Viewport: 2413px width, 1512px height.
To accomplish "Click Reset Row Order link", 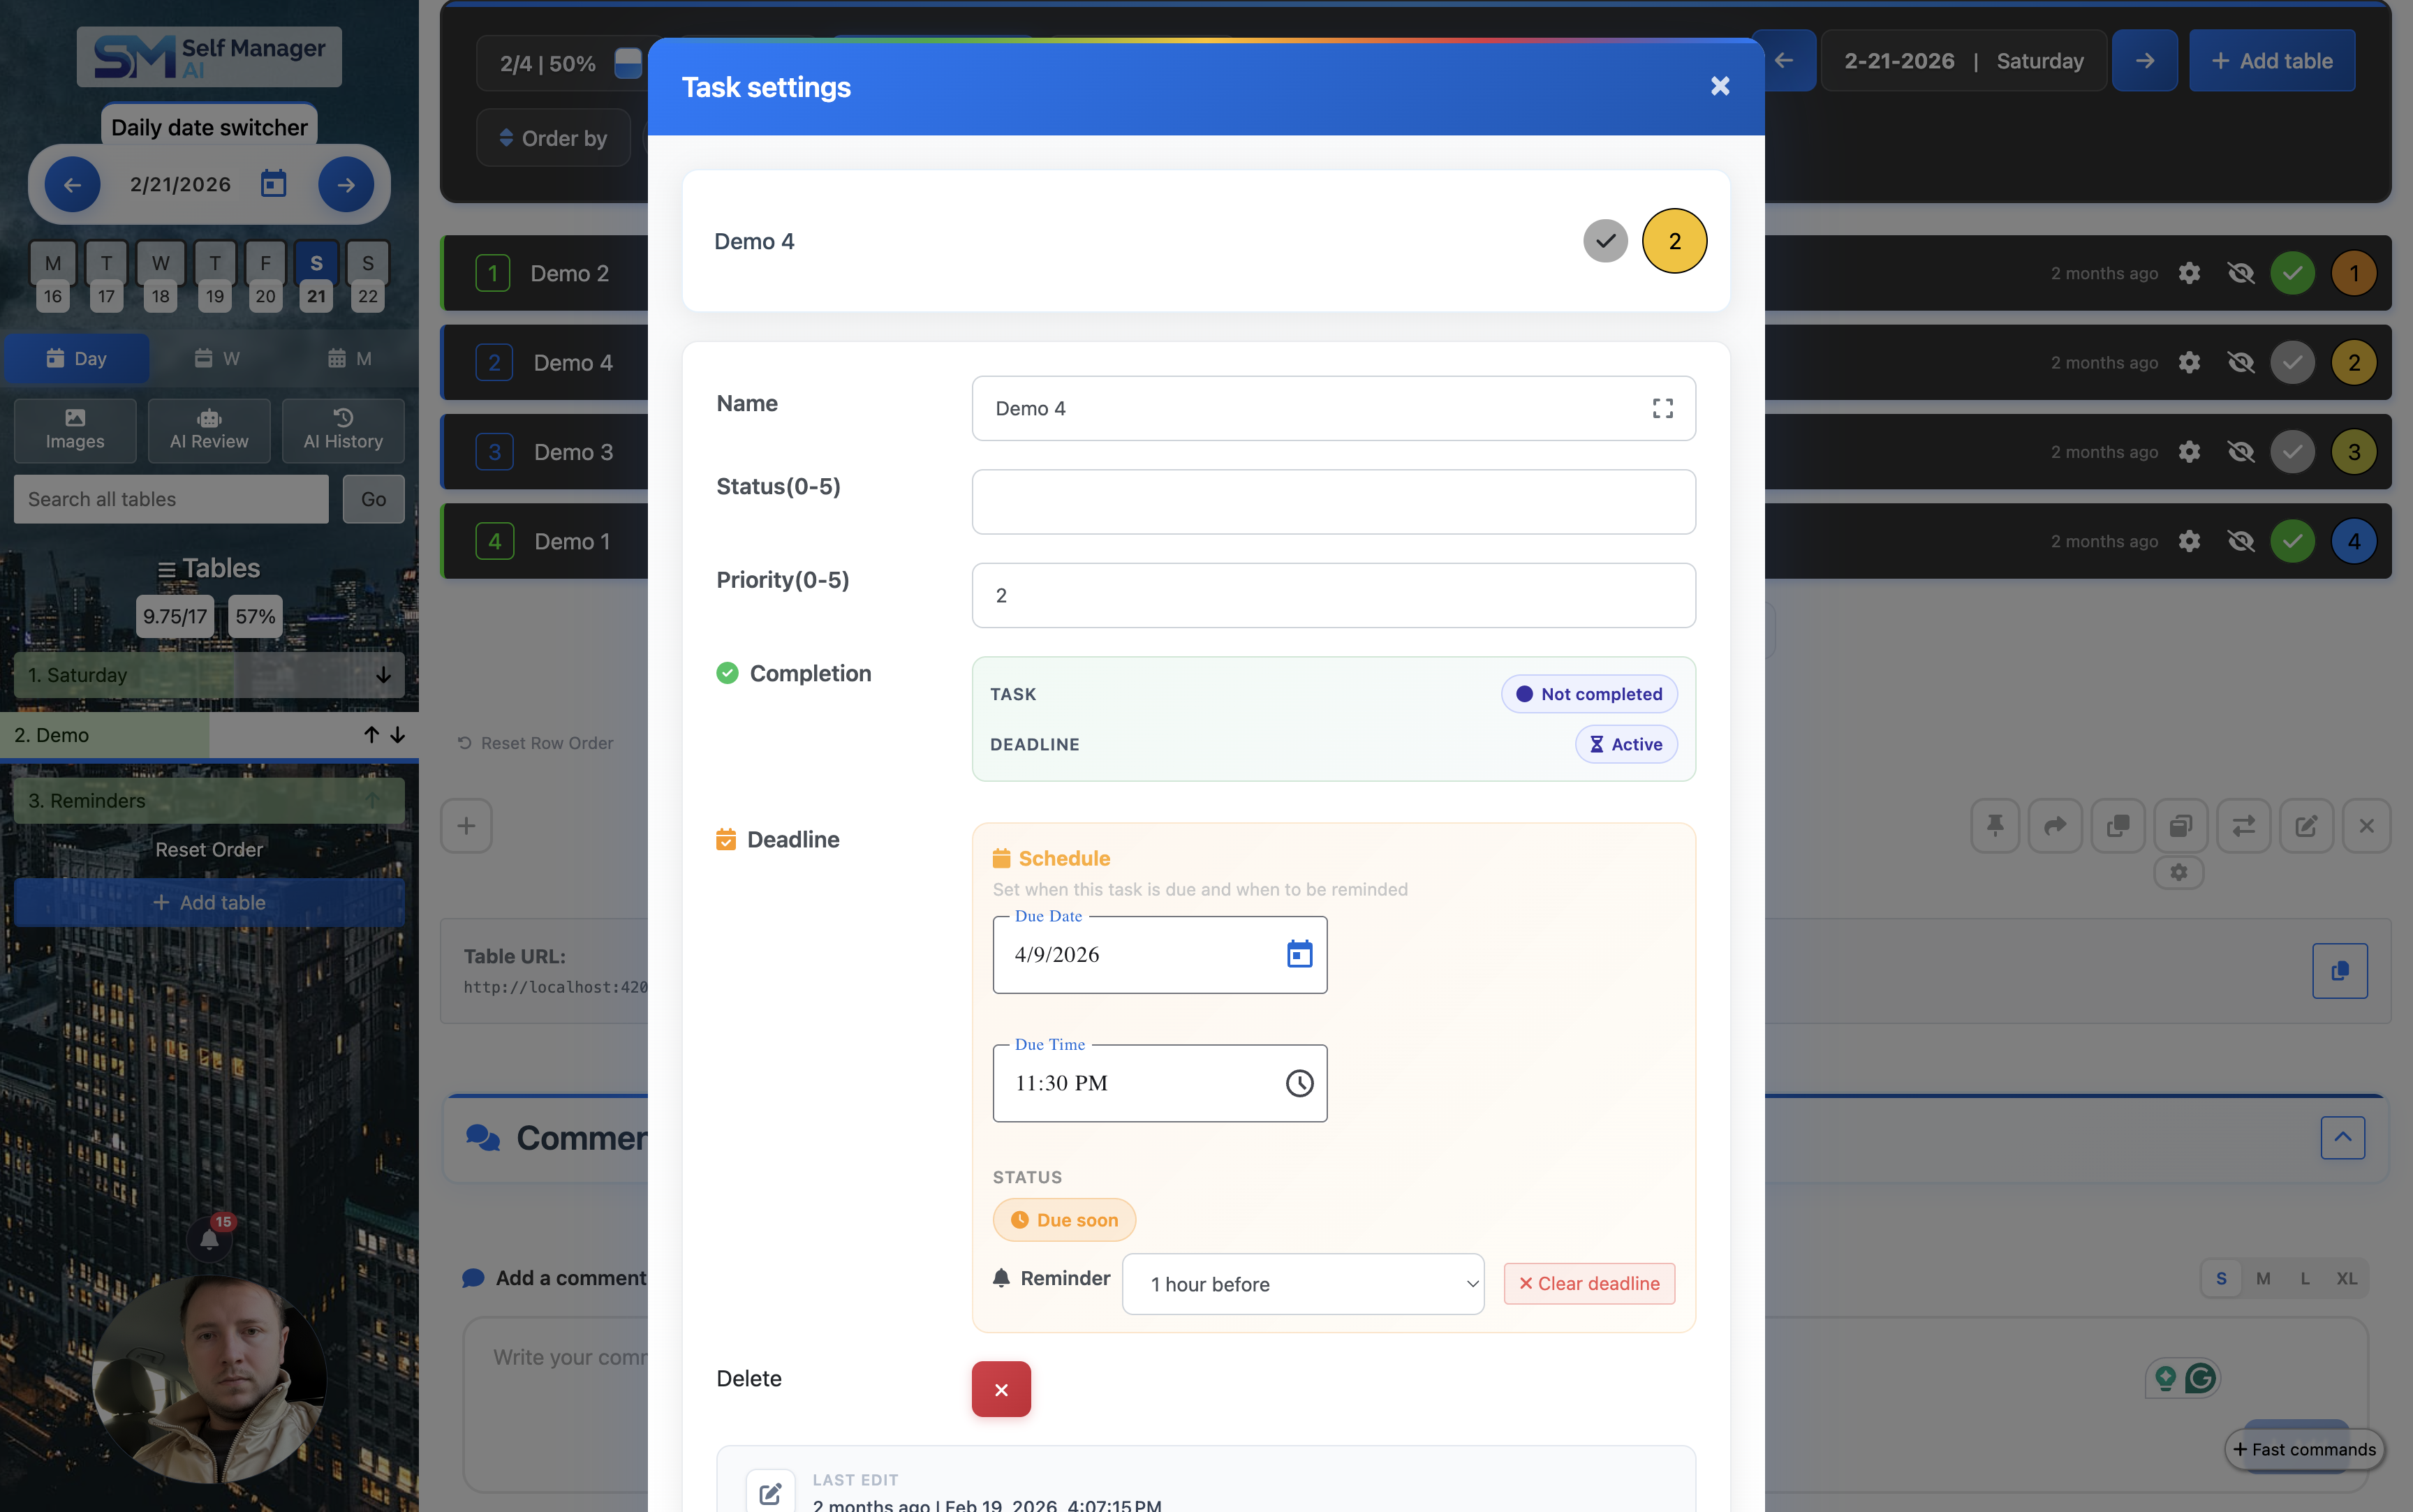I will click(x=535, y=743).
